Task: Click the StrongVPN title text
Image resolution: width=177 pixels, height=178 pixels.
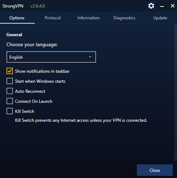Action: pyautogui.click(x=13, y=6)
